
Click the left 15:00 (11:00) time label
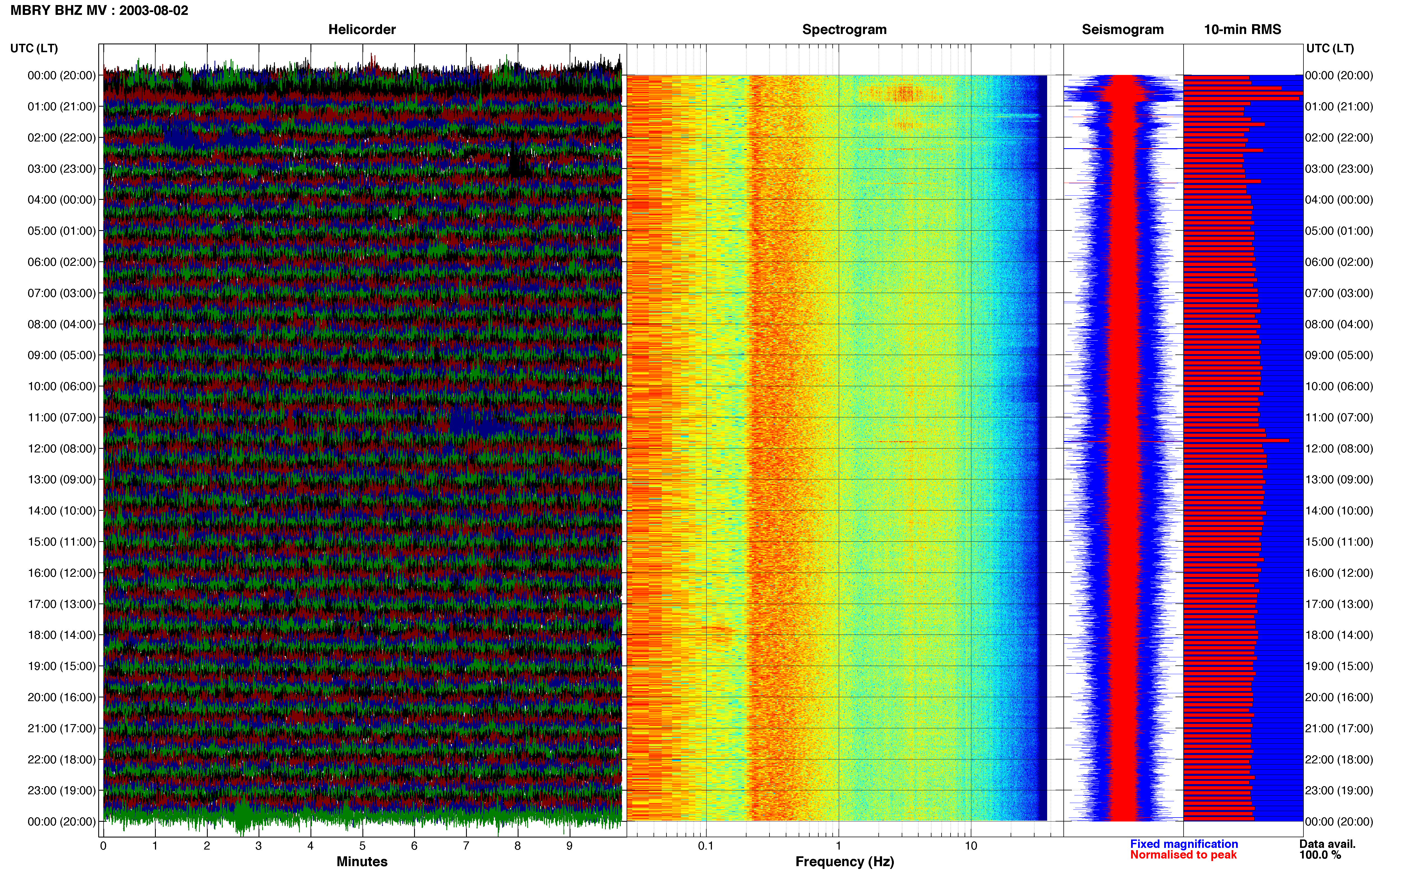coord(62,541)
